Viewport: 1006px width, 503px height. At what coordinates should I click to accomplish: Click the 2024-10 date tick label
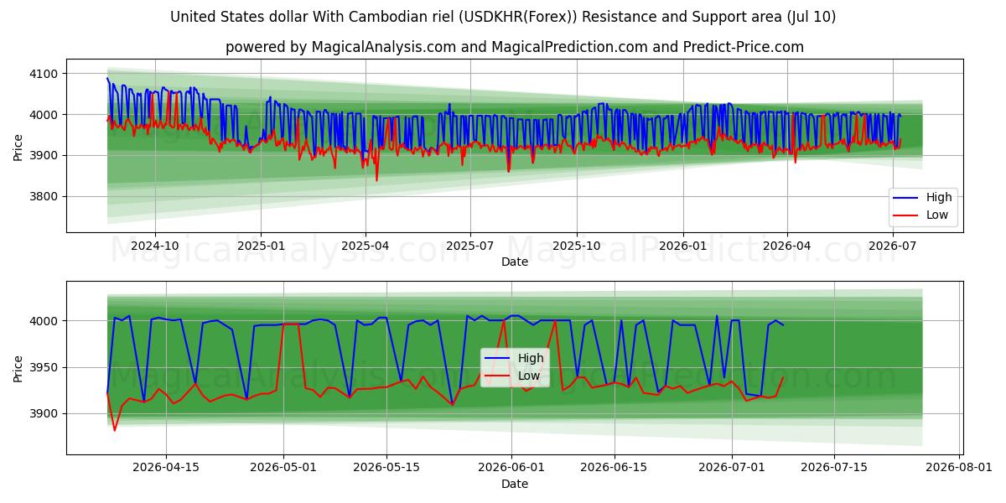point(155,246)
